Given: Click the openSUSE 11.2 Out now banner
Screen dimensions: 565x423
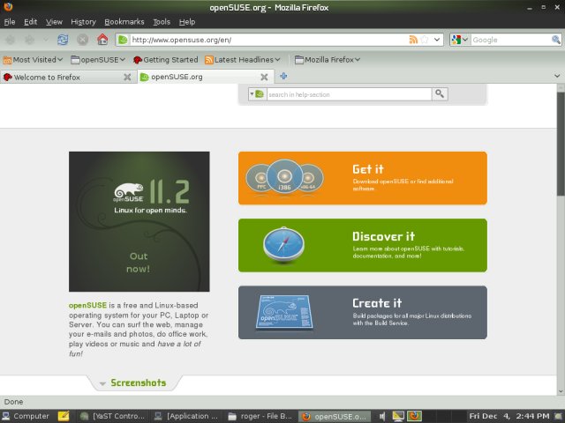Looking at the screenshot, I should pos(139,221).
